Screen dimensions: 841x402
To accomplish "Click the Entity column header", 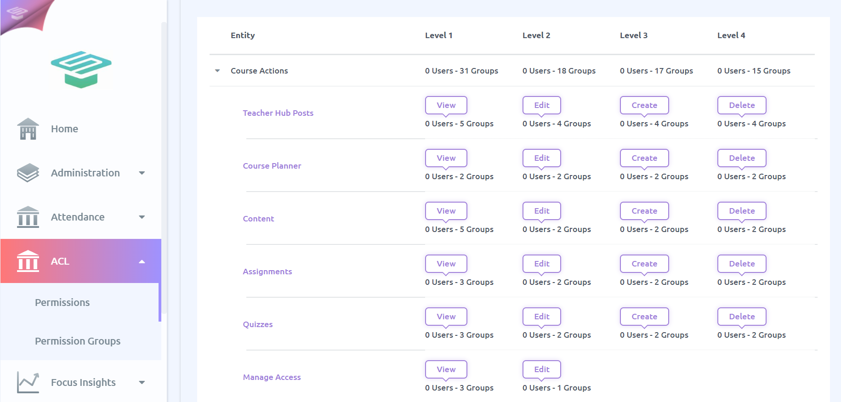I will click(x=243, y=35).
